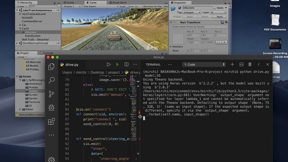Run the Python file with green play icon
The width and height of the screenshot is (288, 162).
(x=117, y=64)
